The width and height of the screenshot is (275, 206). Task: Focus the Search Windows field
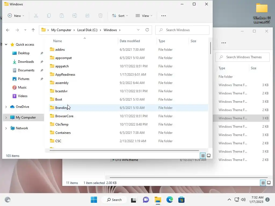182,30
